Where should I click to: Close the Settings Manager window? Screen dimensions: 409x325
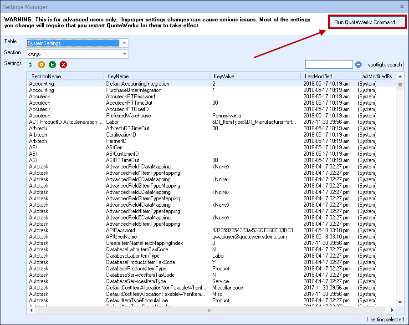pyautogui.click(x=401, y=7)
